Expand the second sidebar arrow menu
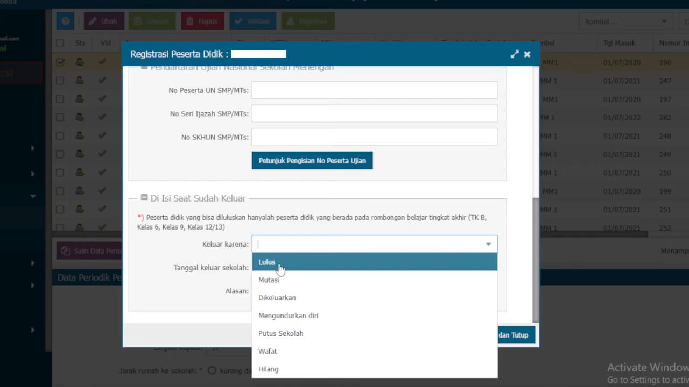 (33, 174)
